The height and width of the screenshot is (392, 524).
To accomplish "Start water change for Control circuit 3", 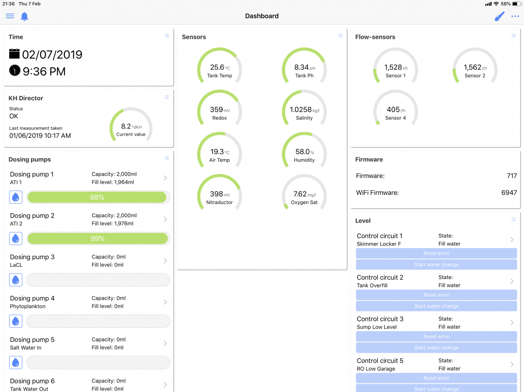I will click(436, 348).
